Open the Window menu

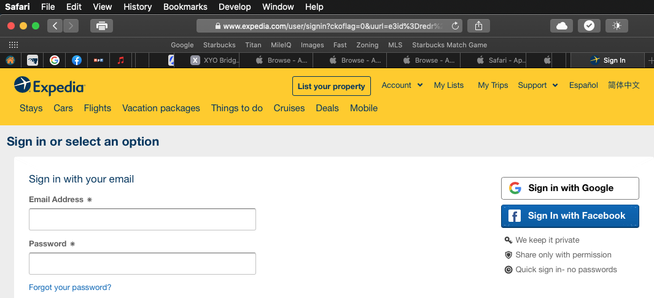(278, 7)
